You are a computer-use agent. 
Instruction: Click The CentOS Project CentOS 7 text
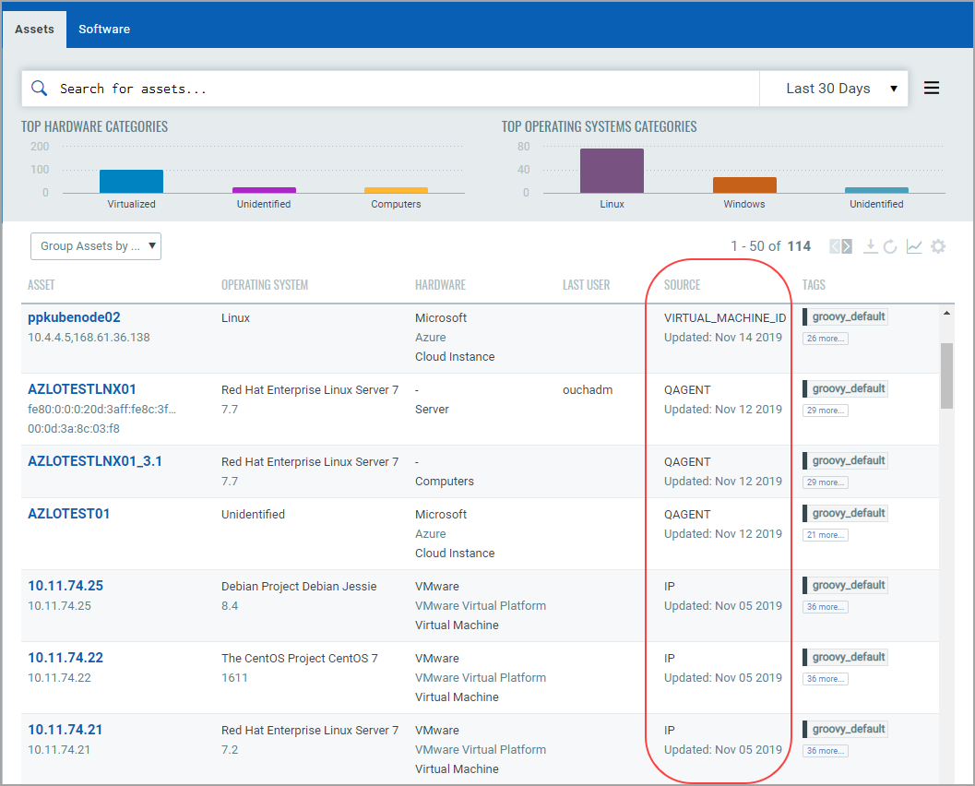300,658
